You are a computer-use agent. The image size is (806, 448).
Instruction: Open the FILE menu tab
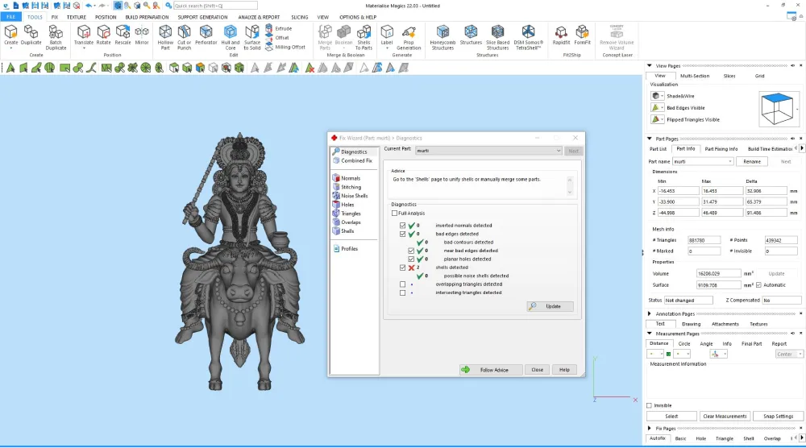coord(10,17)
